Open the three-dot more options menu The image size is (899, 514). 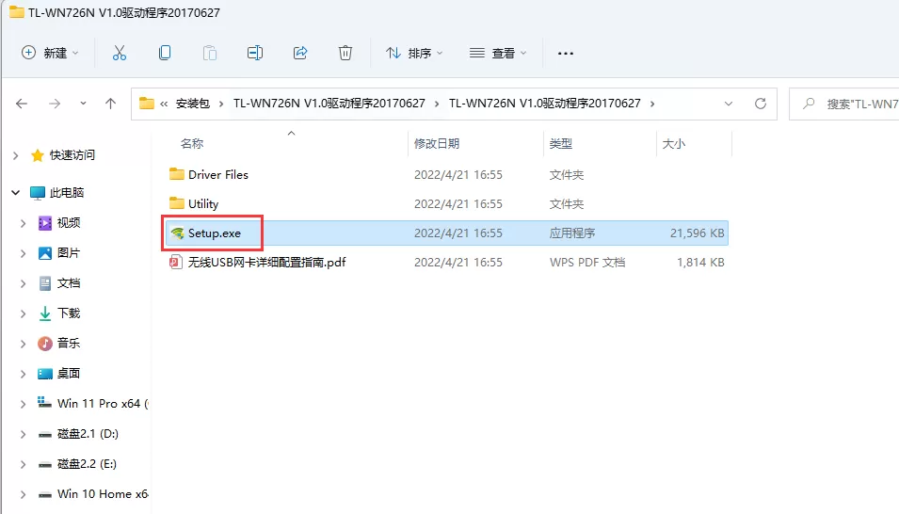pyautogui.click(x=566, y=54)
